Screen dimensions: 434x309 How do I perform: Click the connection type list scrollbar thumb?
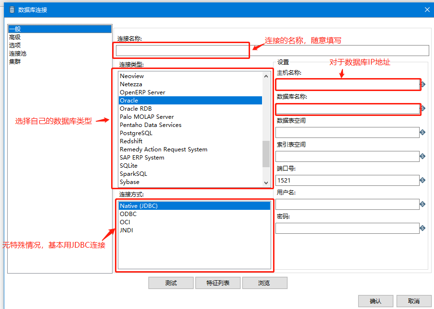(266, 154)
